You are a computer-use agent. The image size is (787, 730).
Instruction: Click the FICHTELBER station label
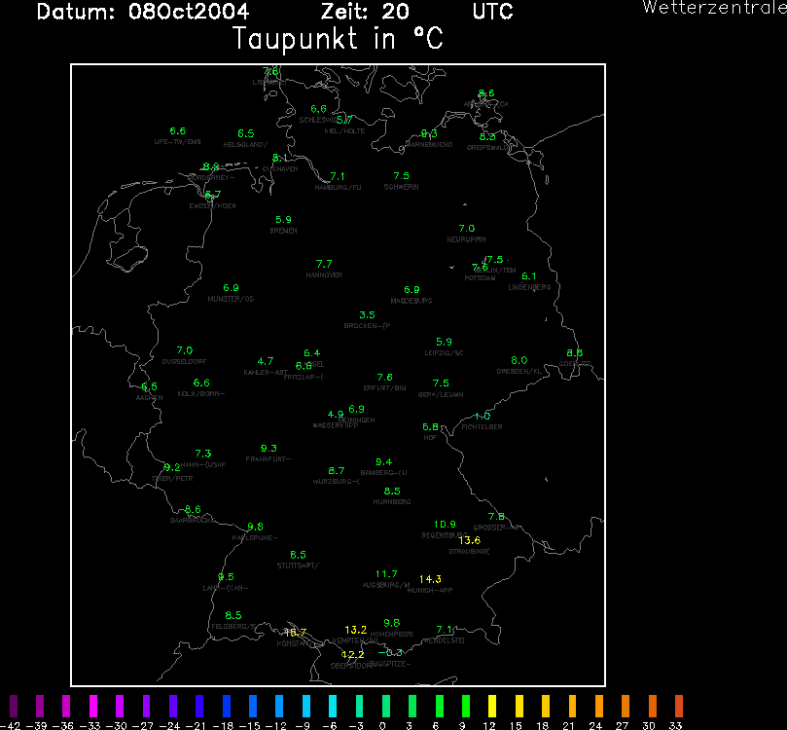click(x=482, y=426)
